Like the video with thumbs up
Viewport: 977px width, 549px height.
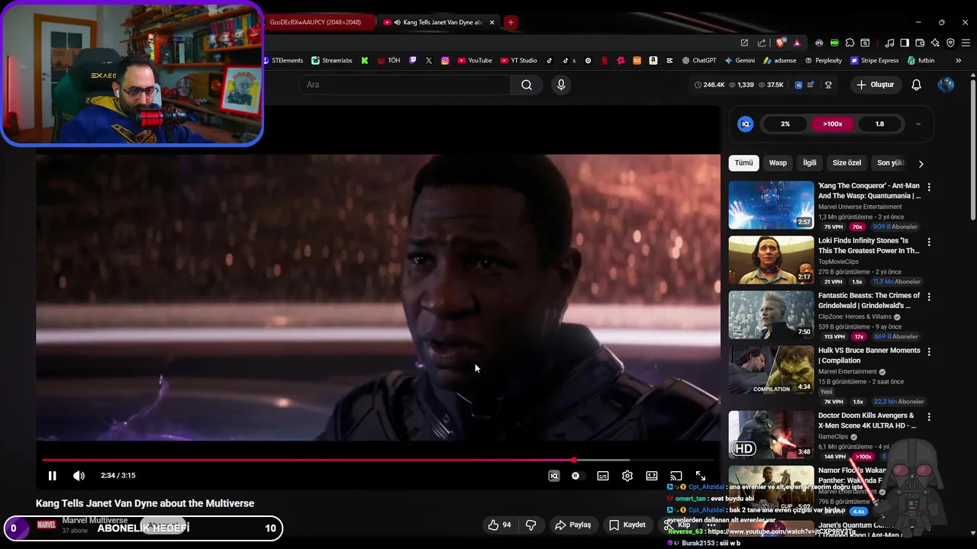499,525
